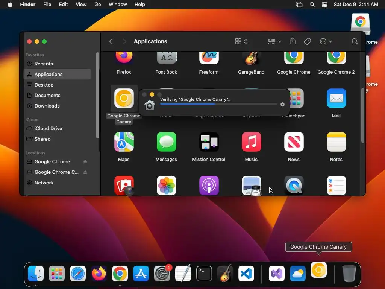This screenshot has width=385, height=289.
Task: Open the View menu
Action: 81,5
